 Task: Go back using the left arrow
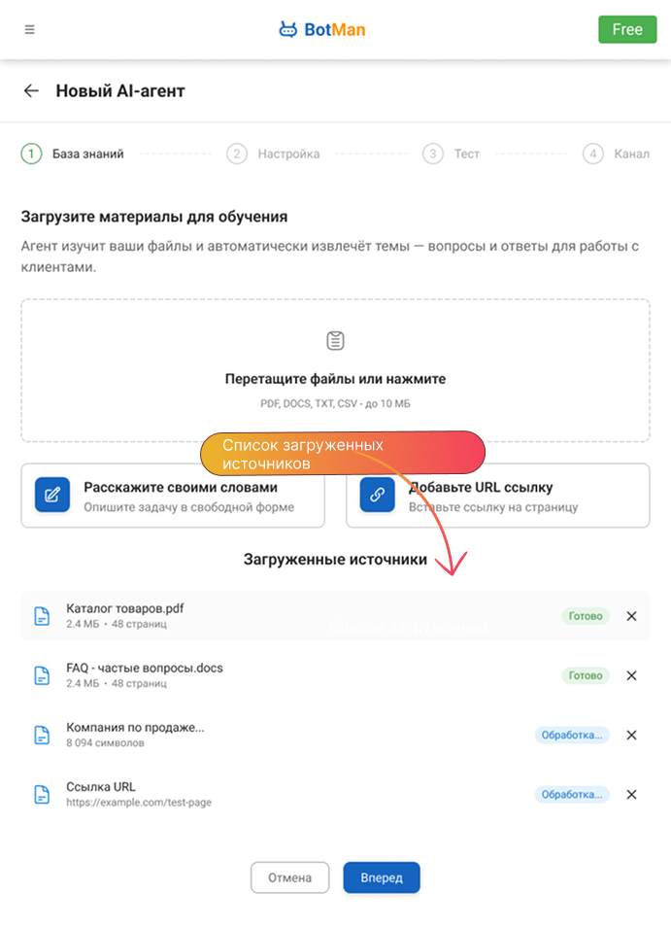coord(31,91)
